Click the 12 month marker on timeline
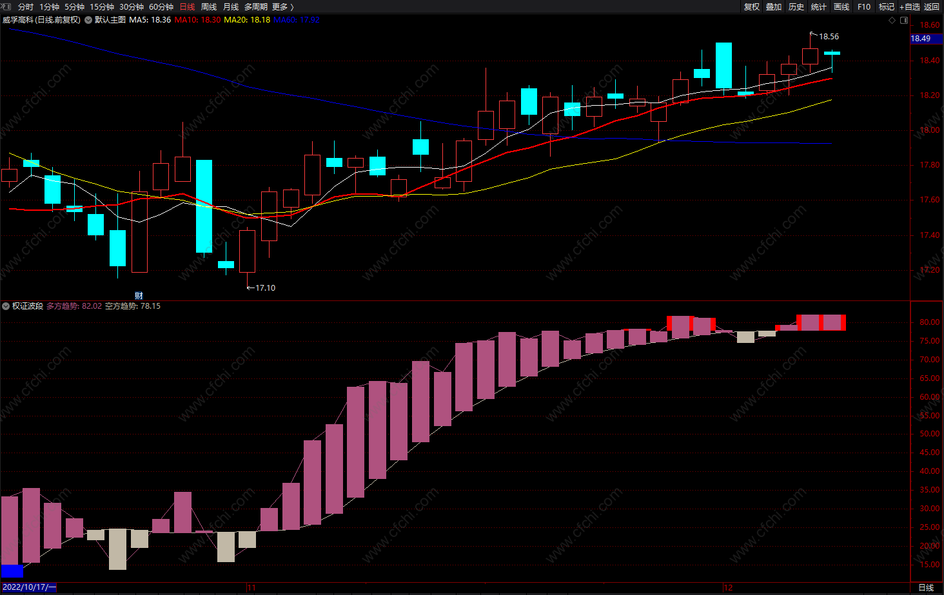This screenshot has width=944, height=595. click(x=728, y=588)
